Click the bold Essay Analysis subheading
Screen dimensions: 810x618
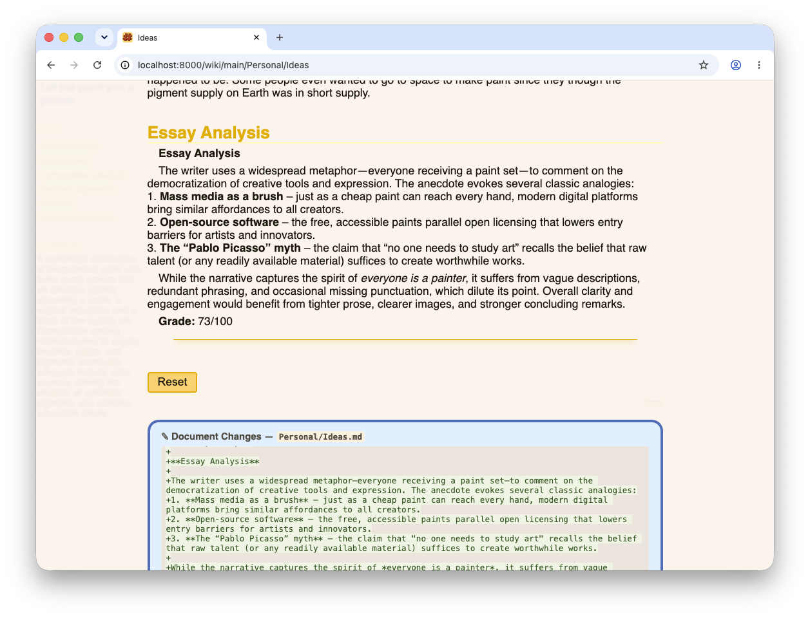tap(199, 153)
